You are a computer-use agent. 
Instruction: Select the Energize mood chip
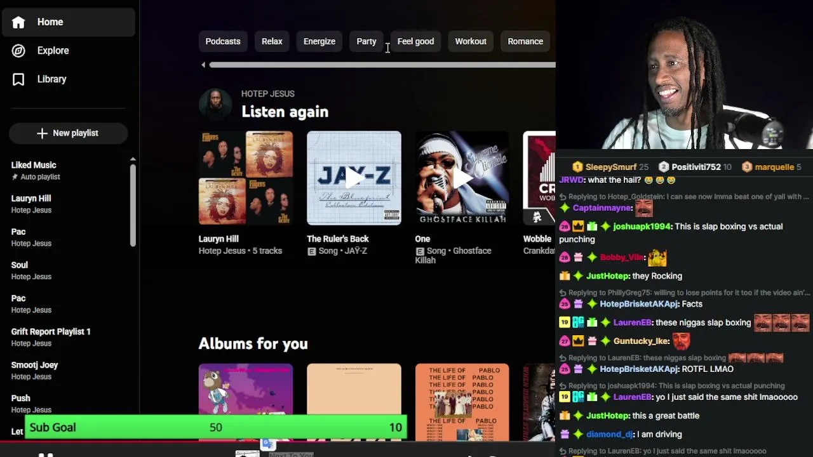(x=319, y=41)
